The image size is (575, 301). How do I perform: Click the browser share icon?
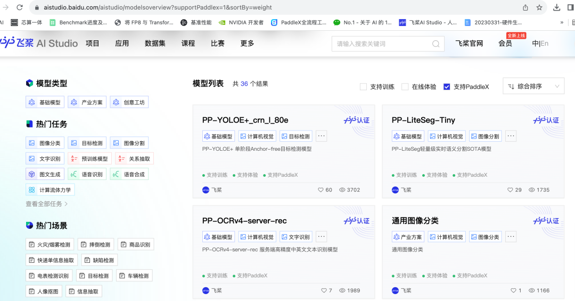tap(525, 7)
